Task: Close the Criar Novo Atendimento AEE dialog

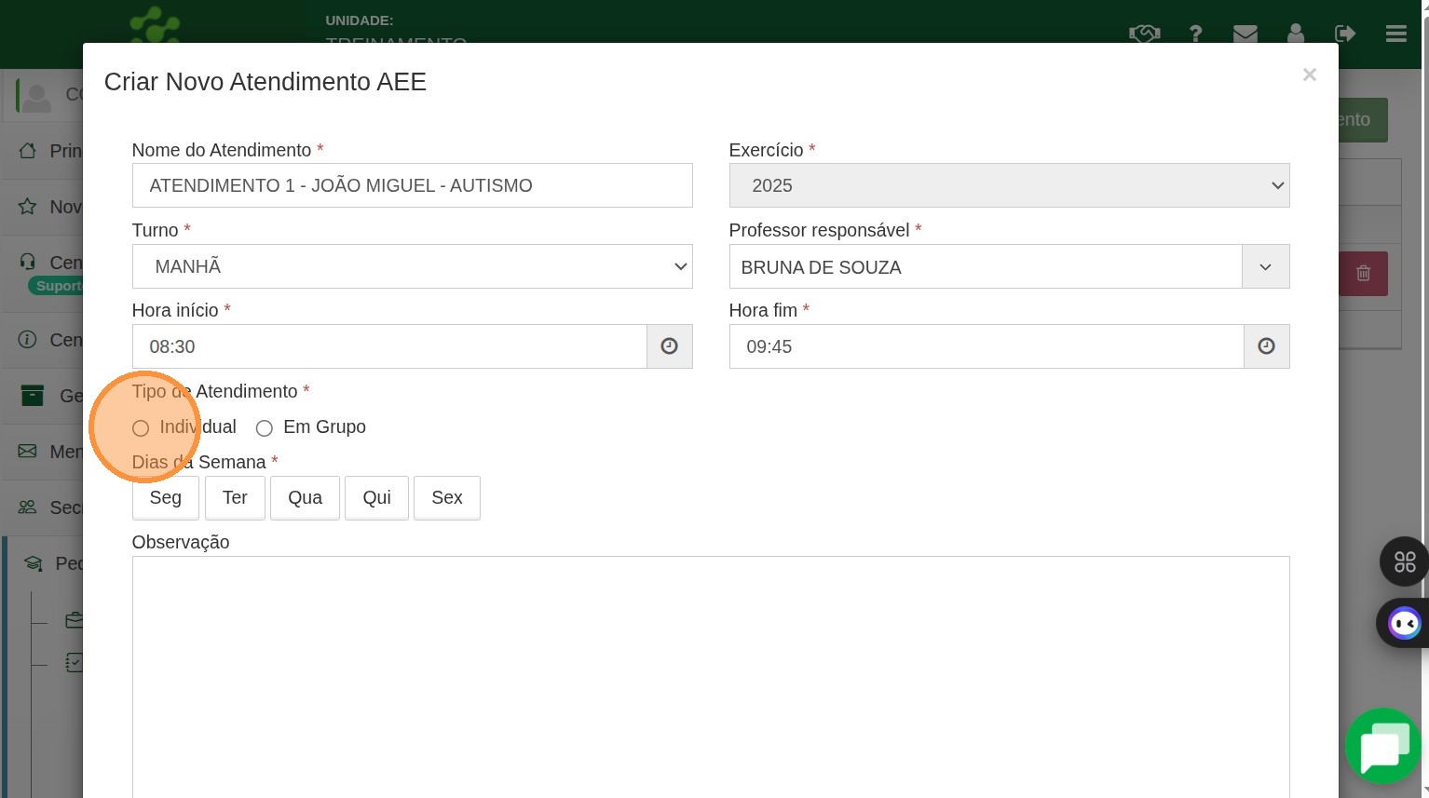Action: pyautogui.click(x=1309, y=74)
